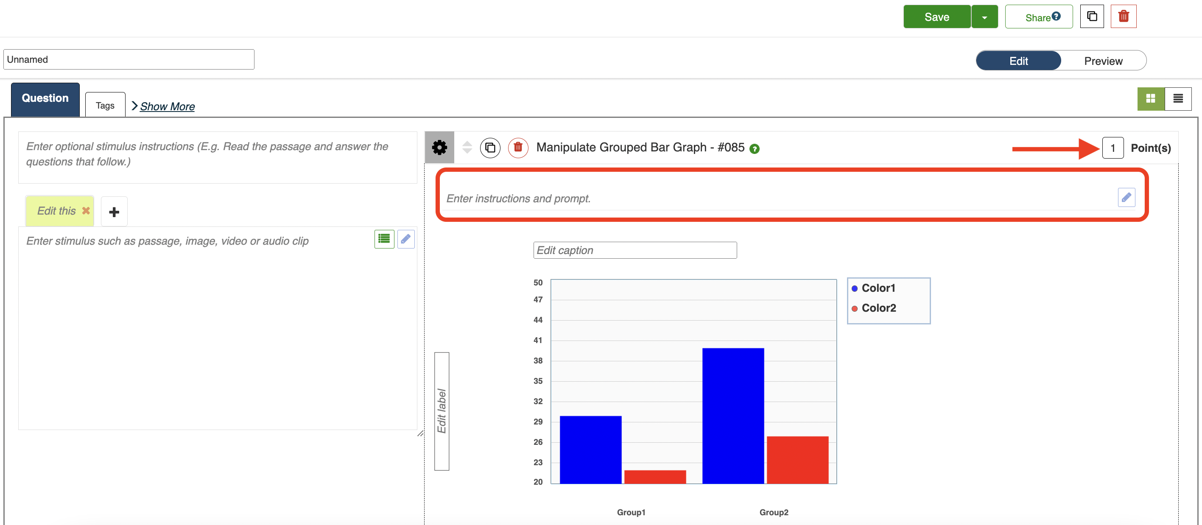Click pencil icon in stimulus passage box
Screen dimensions: 1202x525
click(x=405, y=239)
